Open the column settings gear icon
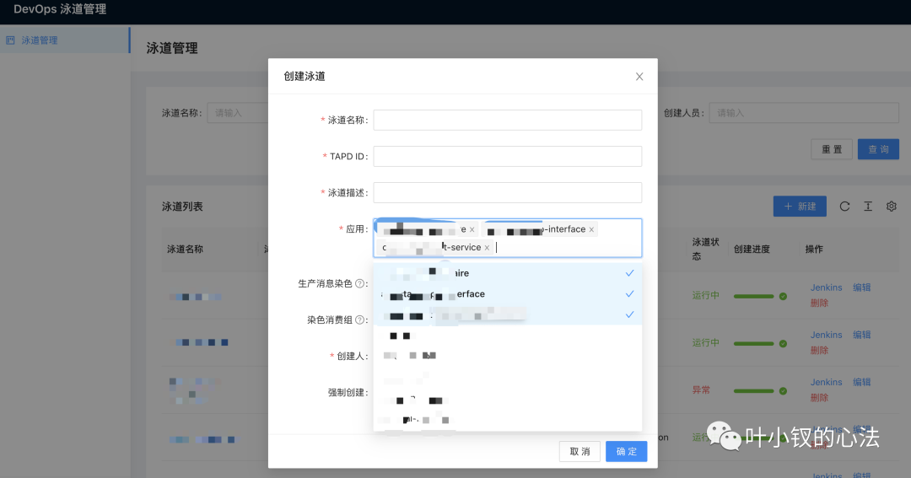Screen dimensions: 911x478 [892, 207]
